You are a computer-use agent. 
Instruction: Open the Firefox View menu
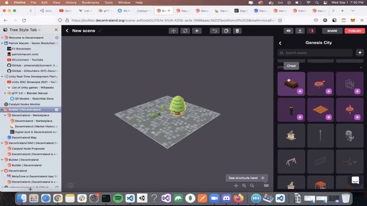pyautogui.click(x=56, y=2)
